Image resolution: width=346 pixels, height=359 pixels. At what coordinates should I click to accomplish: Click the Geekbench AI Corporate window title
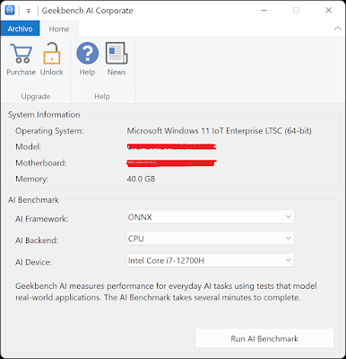coord(88,11)
